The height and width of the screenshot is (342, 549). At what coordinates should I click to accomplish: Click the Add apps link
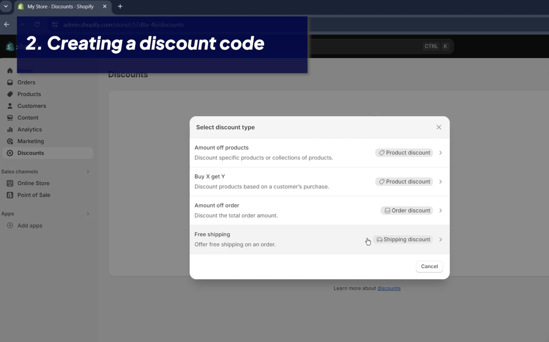point(30,225)
